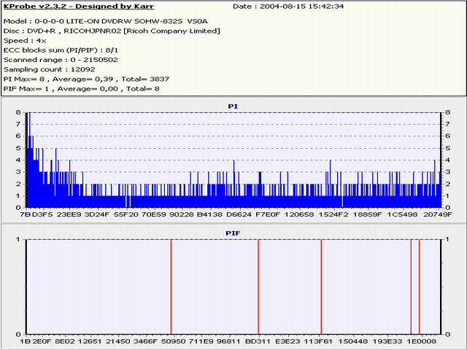467x350 pixels.
Task: Select the Speed : 4x line
Action: point(25,41)
